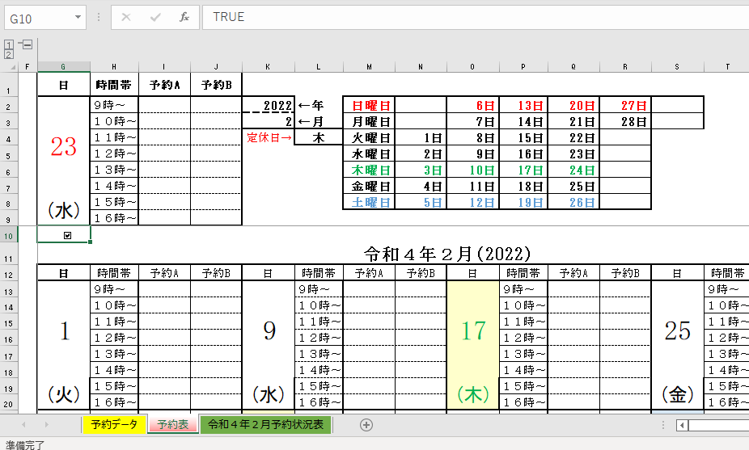Image resolution: width=749 pixels, height=450 pixels.
Task: Collapse the column group with the minus button
Action: pyautogui.click(x=28, y=45)
